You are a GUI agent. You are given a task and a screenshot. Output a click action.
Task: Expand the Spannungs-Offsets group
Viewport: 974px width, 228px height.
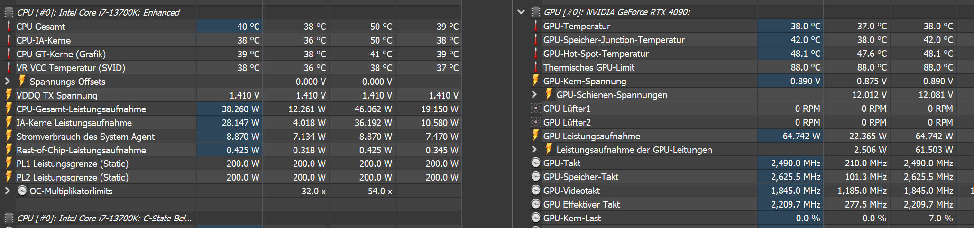point(8,82)
